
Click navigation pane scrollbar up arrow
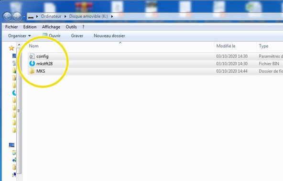19,45
